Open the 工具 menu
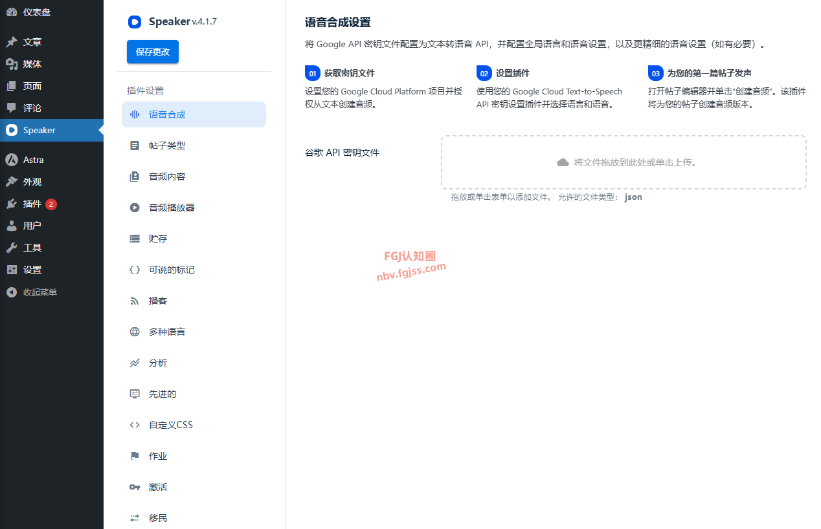 pos(52,248)
